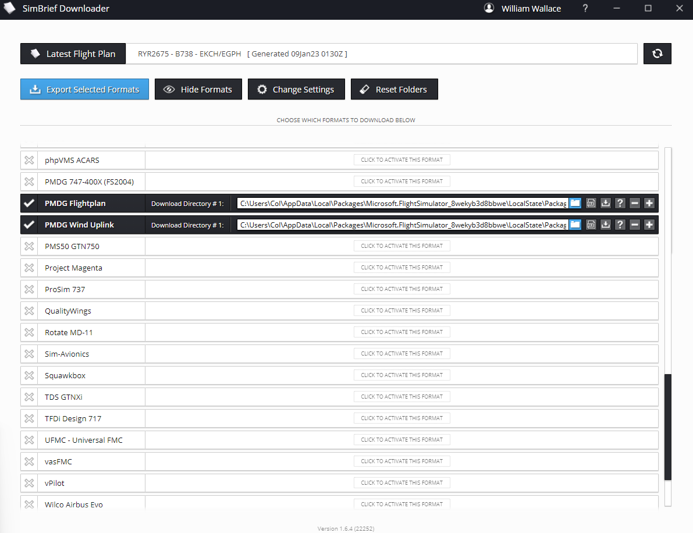Image resolution: width=693 pixels, height=533 pixels.
Task: Open help for PMDG Flightplan format
Action: [620, 203]
